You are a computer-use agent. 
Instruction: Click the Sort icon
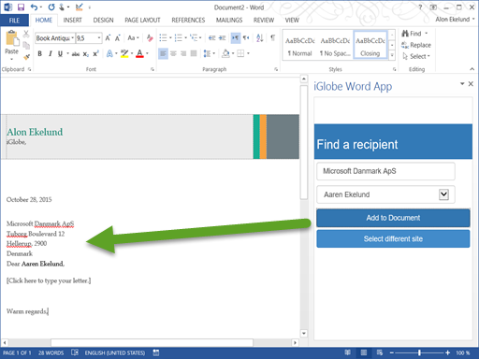pyautogui.click(x=259, y=38)
